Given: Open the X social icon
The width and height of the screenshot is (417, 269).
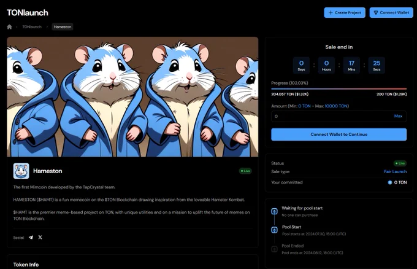Looking at the screenshot, I should 40,237.
